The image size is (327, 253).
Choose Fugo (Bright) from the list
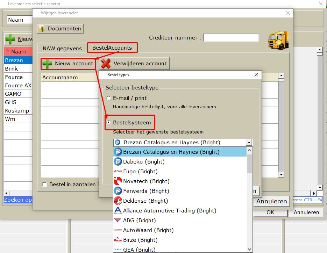(180, 171)
